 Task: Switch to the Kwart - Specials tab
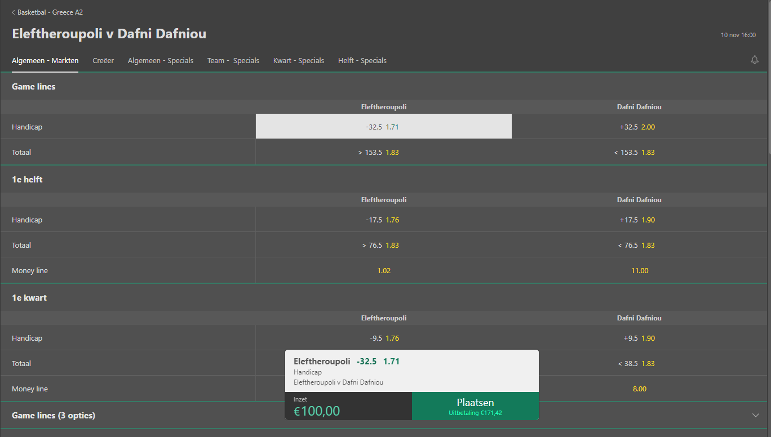point(299,60)
